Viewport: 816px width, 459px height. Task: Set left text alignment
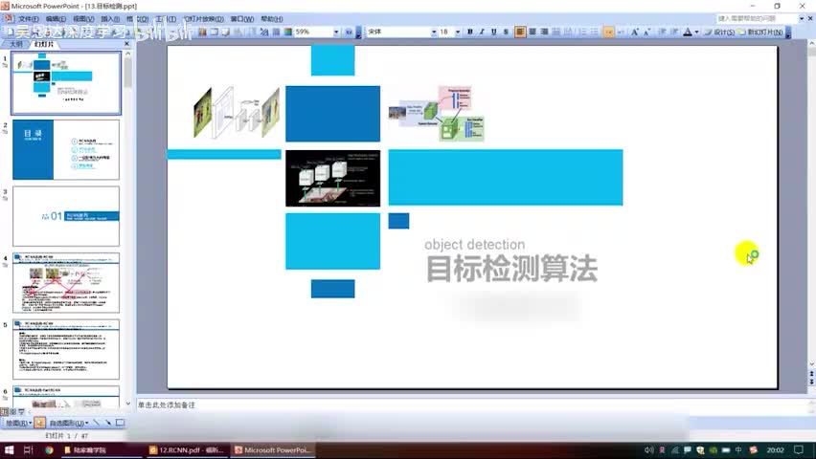(x=520, y=32)
